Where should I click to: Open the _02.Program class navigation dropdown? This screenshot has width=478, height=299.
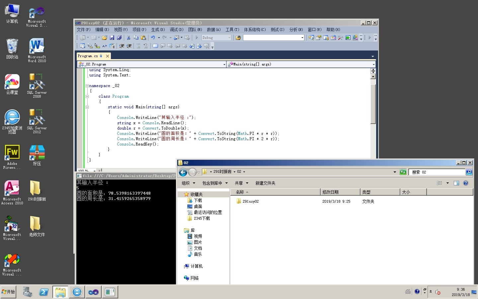pos(224,64)
